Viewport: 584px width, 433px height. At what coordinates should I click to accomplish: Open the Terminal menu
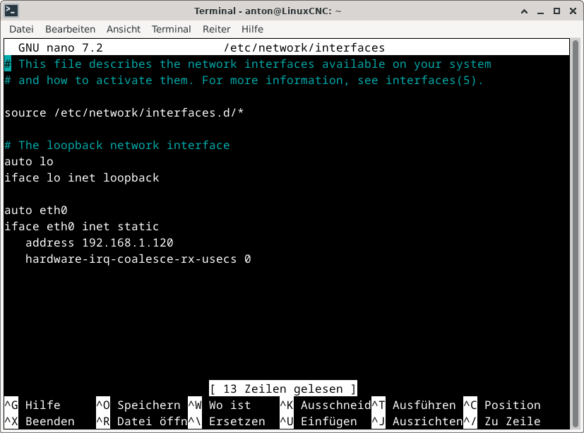click(x=171, y=29)
